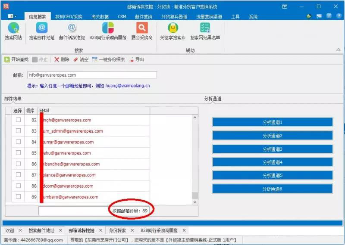Screen dimensions: 345x245
Task: Open B2B同行采购商画像 tool
Action: (108, 31)
